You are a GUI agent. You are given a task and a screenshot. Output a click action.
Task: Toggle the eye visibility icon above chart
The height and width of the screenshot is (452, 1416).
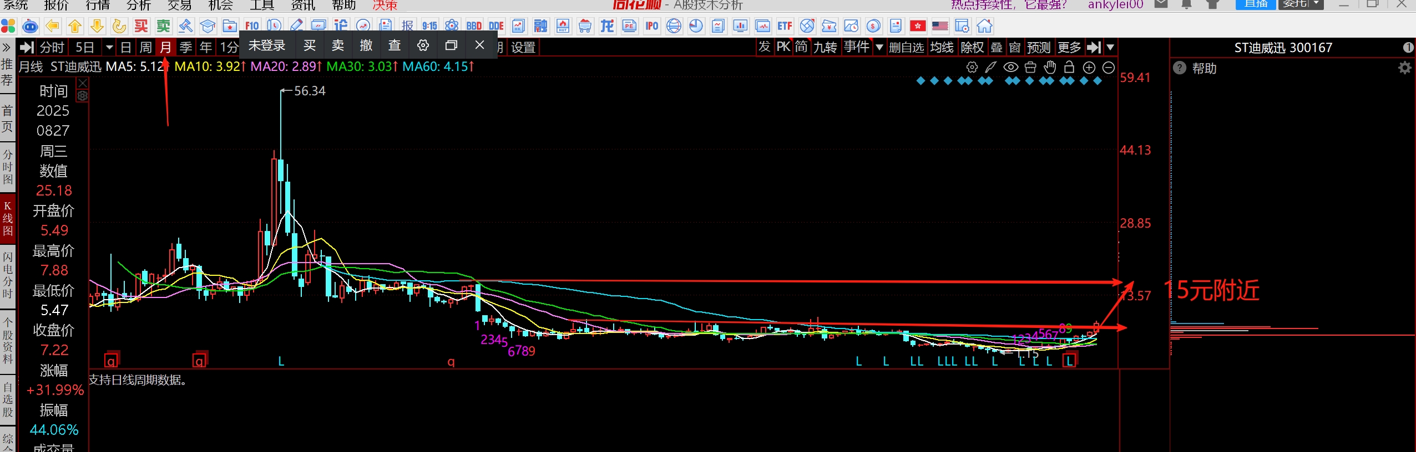click(1011, 68)
